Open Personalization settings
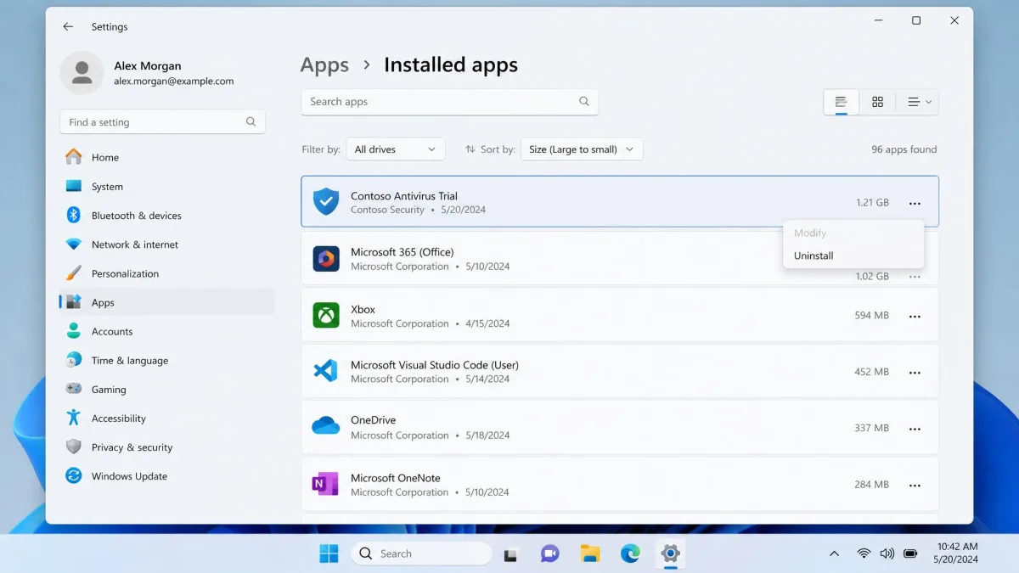 point(166,273)
